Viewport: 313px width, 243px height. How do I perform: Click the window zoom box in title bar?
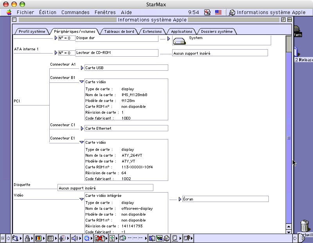pos(283,20)
